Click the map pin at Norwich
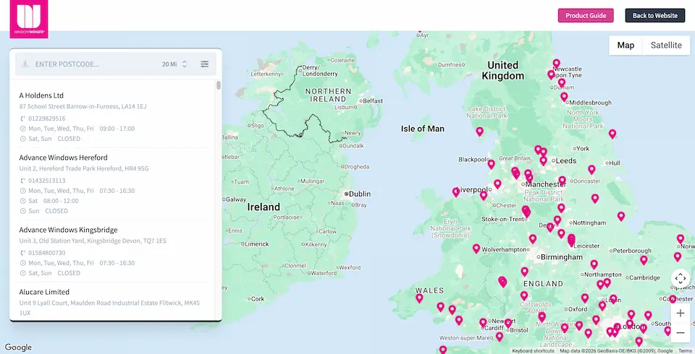Image resolution: width=695 pixels, height=354 pixels. 681,239
